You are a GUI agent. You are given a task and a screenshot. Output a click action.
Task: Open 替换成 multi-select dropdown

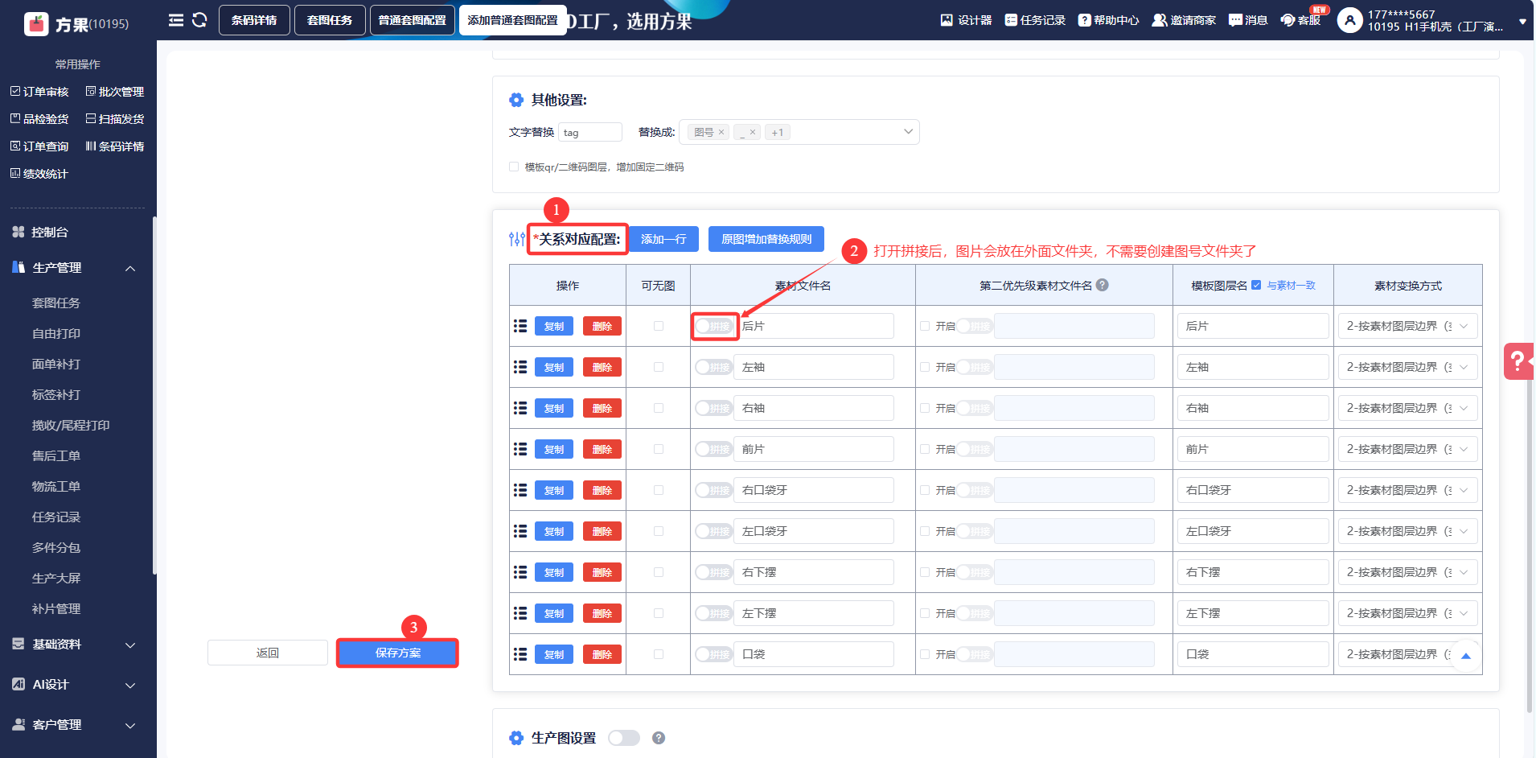(x=799, y=132)
